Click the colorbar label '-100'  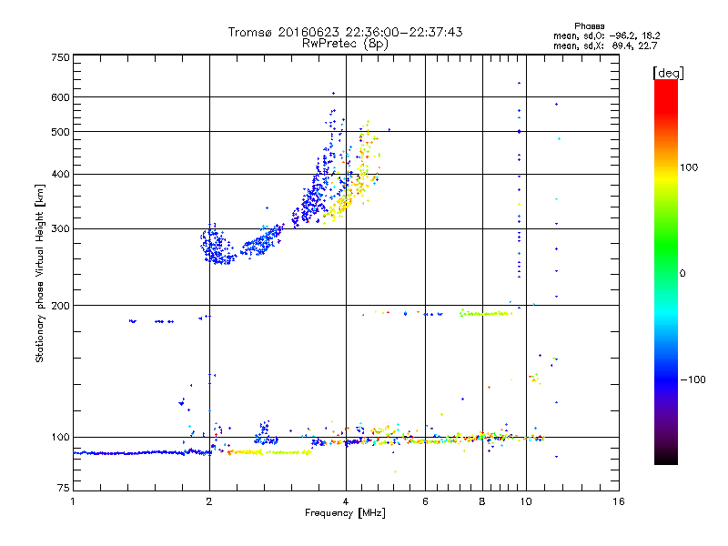click(x=693, y=379)
